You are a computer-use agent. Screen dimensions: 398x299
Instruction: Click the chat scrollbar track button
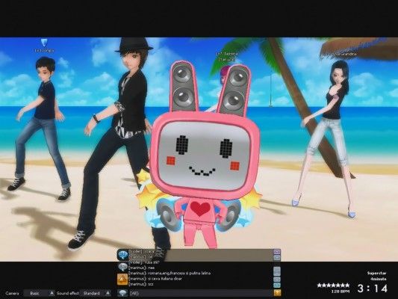click(277, 271)
